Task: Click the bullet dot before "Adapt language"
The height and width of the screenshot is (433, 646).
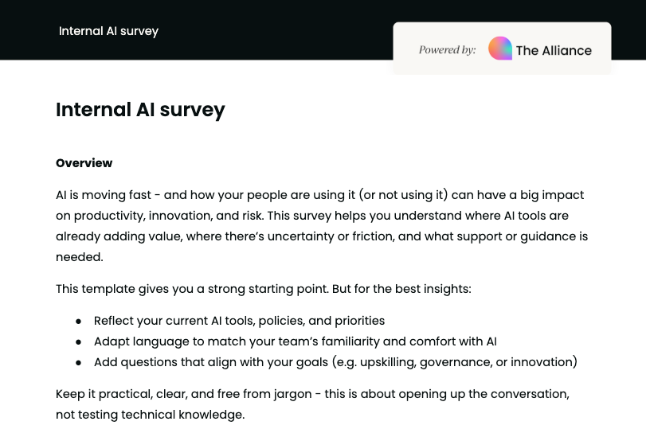Action: click(79, 341)
